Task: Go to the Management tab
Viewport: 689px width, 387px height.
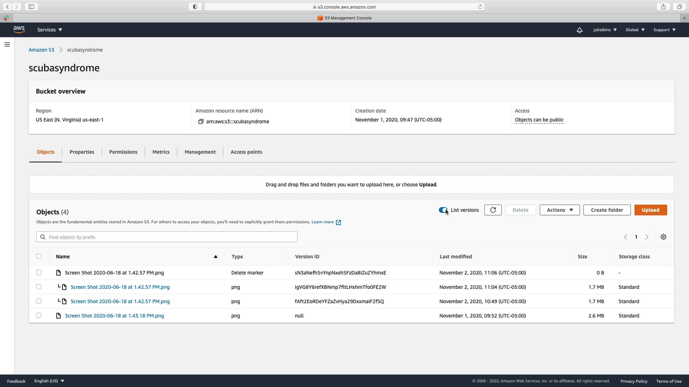Action: coord(200,152)
